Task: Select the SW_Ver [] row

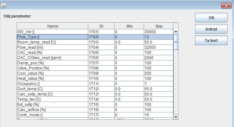Action: (x=95, y=32)
